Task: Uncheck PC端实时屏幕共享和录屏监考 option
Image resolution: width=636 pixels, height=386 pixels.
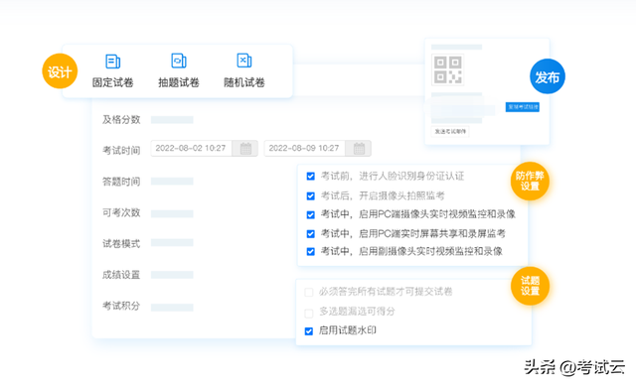Action: click(x=311, y=234)
